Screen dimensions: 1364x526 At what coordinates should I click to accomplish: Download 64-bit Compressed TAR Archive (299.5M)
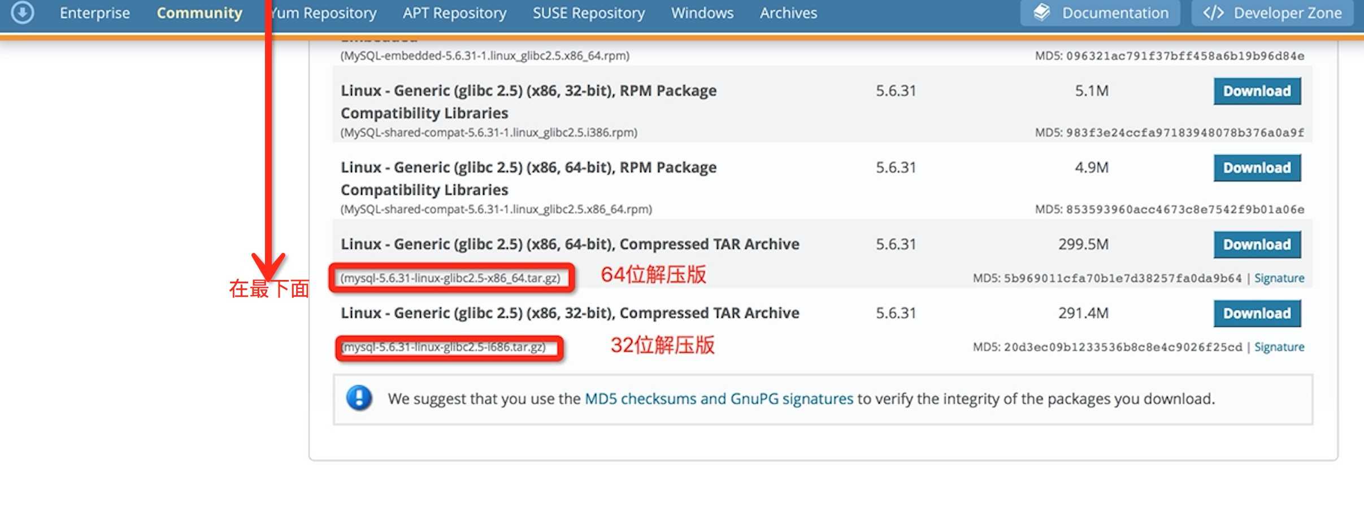[x=1257, y=244]
